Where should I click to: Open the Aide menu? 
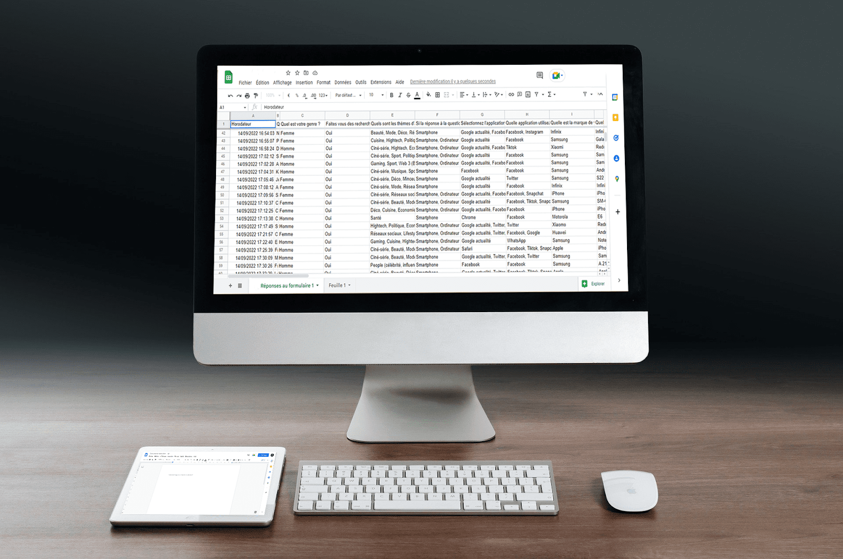400,82
